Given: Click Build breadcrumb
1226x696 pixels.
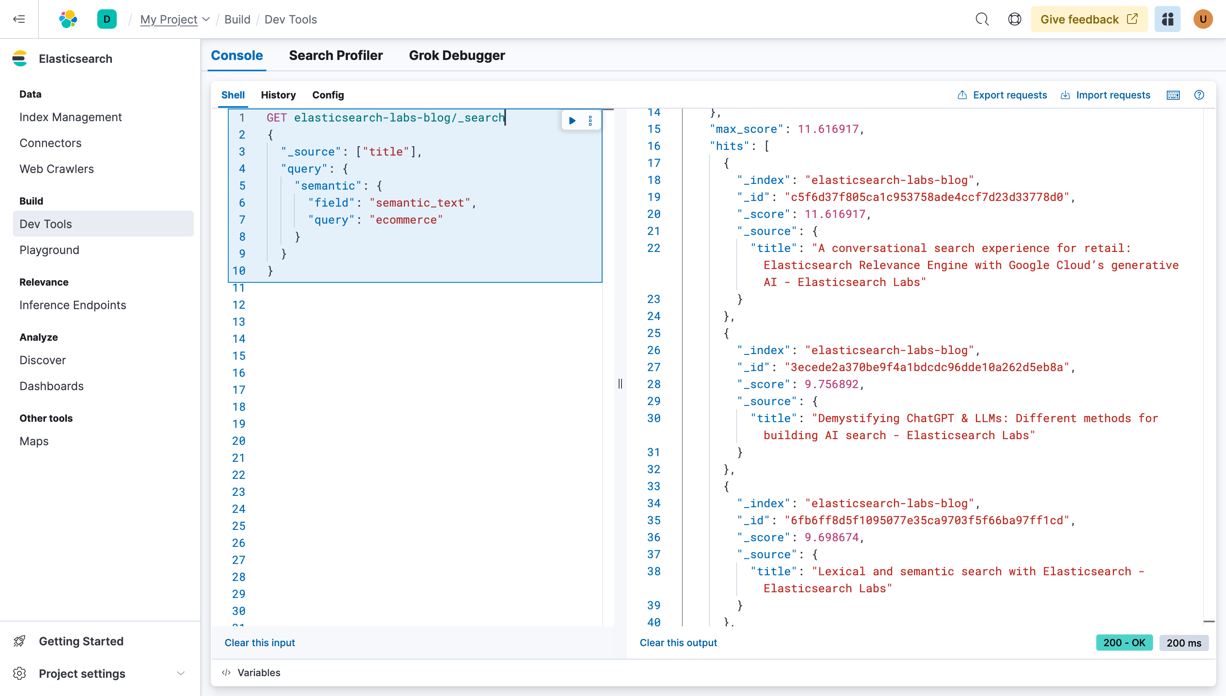Looking at the screenshot, I should tap(237, 19).
